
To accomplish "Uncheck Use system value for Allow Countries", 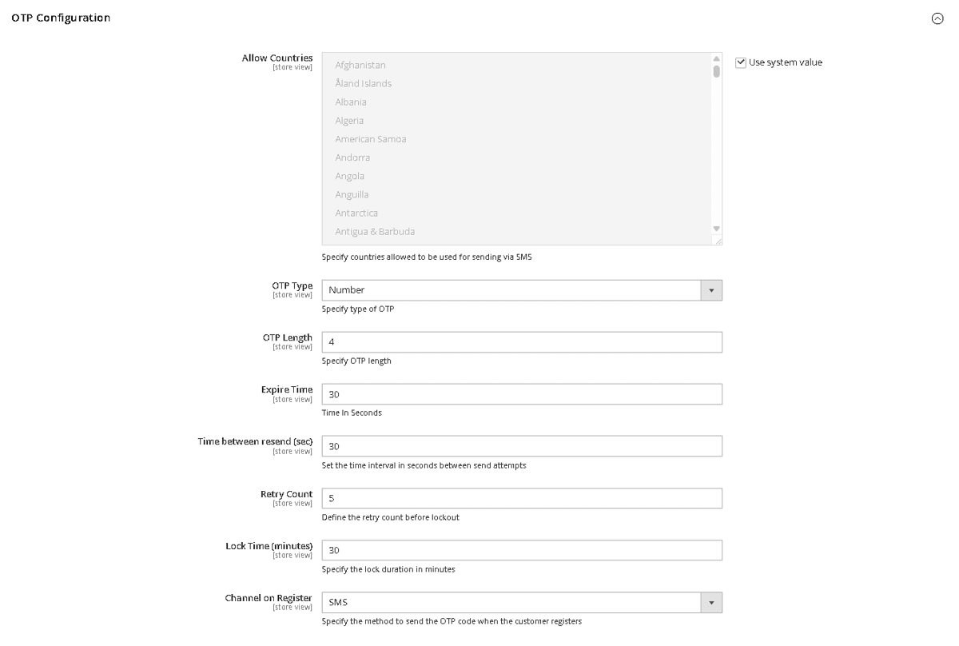I will click(x=739, y=62).
